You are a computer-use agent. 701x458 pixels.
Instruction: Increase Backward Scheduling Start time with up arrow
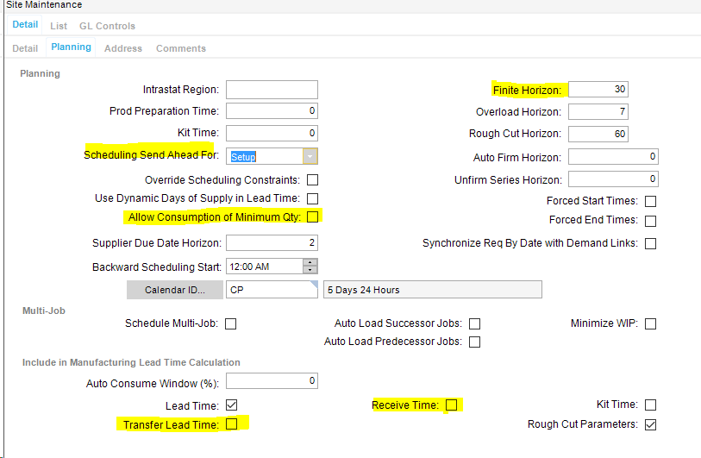coord(310,262)
